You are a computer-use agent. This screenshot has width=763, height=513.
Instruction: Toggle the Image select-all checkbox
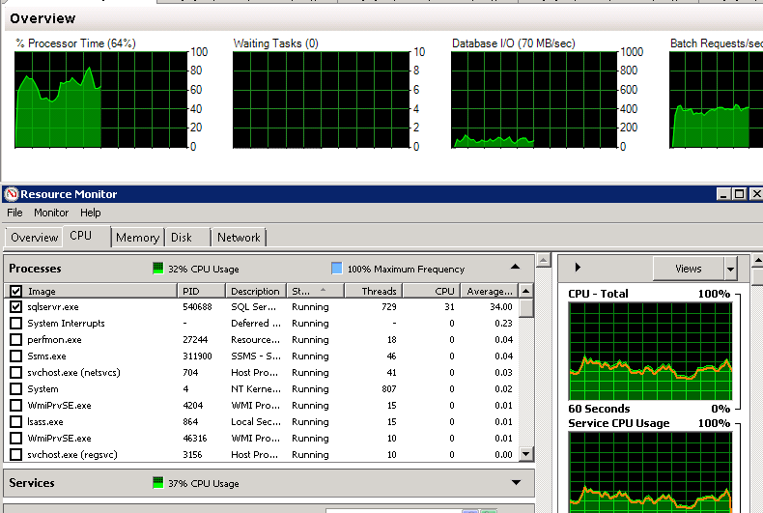coord(16,291)
